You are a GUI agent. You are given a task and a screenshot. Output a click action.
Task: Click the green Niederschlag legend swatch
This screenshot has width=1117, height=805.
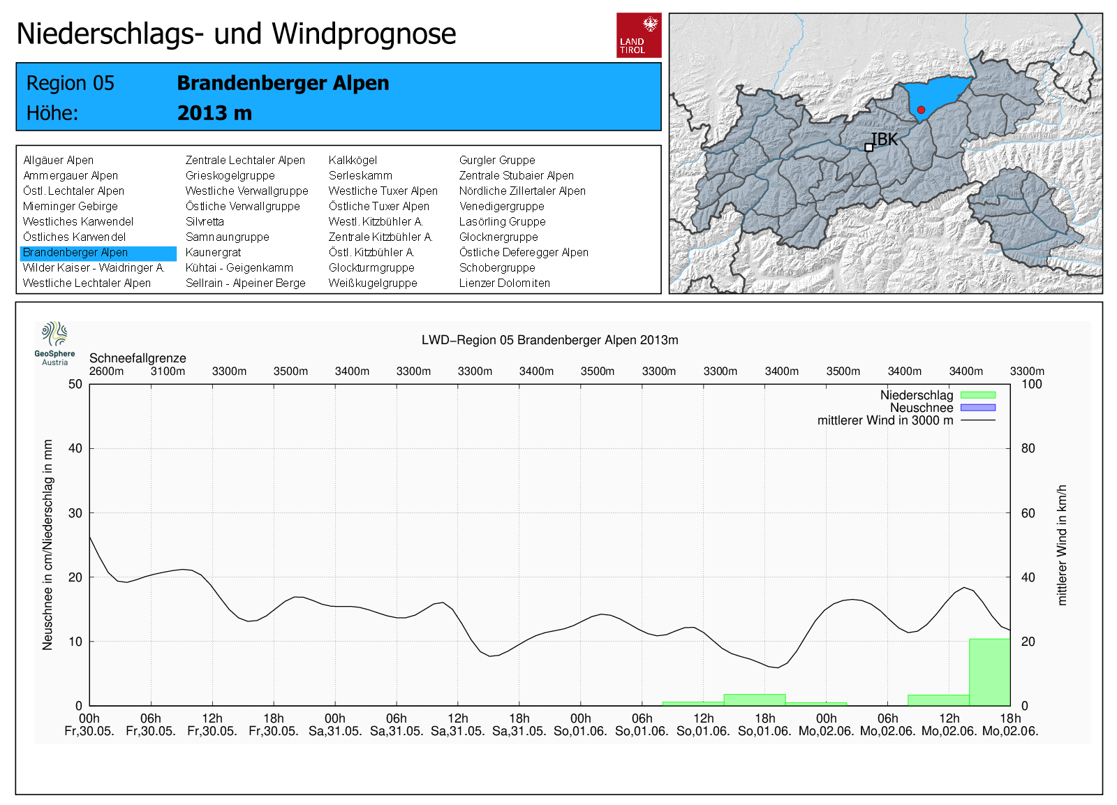click(x=977, y=395)
